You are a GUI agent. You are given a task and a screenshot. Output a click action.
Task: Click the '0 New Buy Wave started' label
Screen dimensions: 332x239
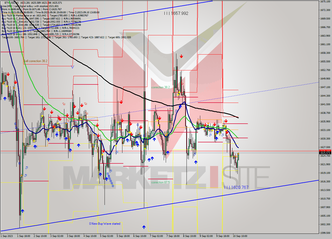point(105,224)
